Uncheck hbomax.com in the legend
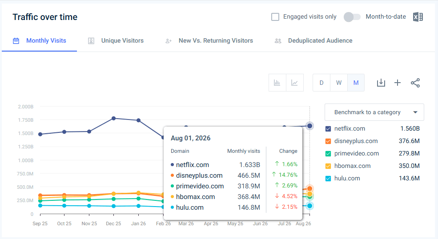Image resolution: width=438 pixels, height=239 pixels. point(328,166)
